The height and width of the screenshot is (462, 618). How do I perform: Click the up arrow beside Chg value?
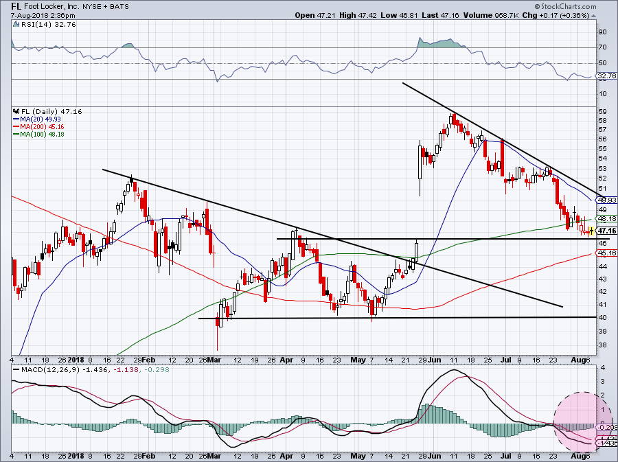coord(593,16)
